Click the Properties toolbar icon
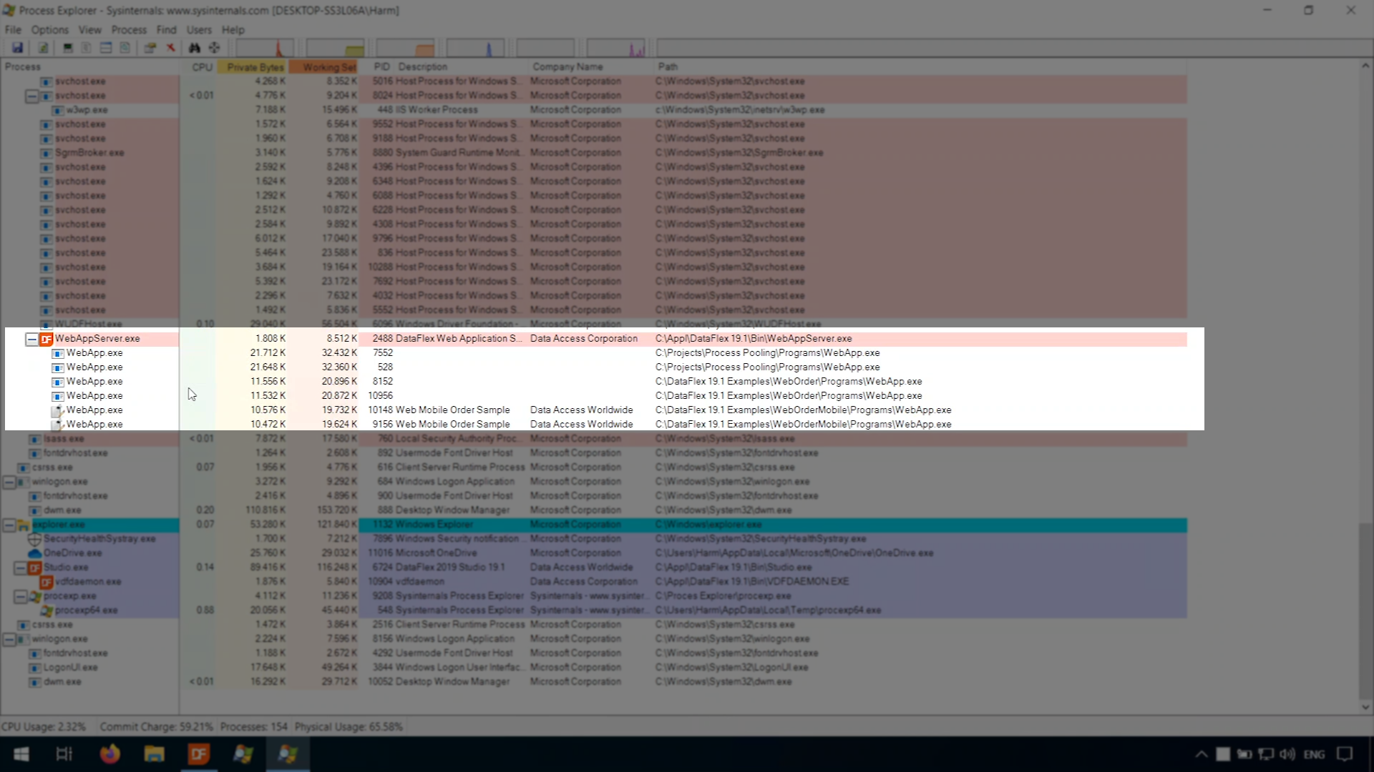 (x=150, y=48)
